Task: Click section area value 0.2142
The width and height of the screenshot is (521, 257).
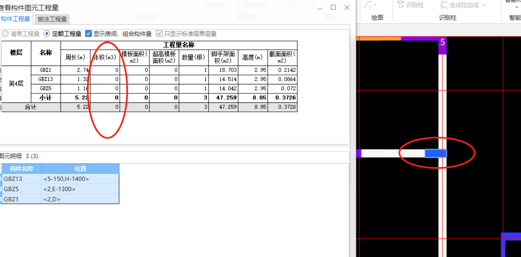Action: [x=282, y=70]
